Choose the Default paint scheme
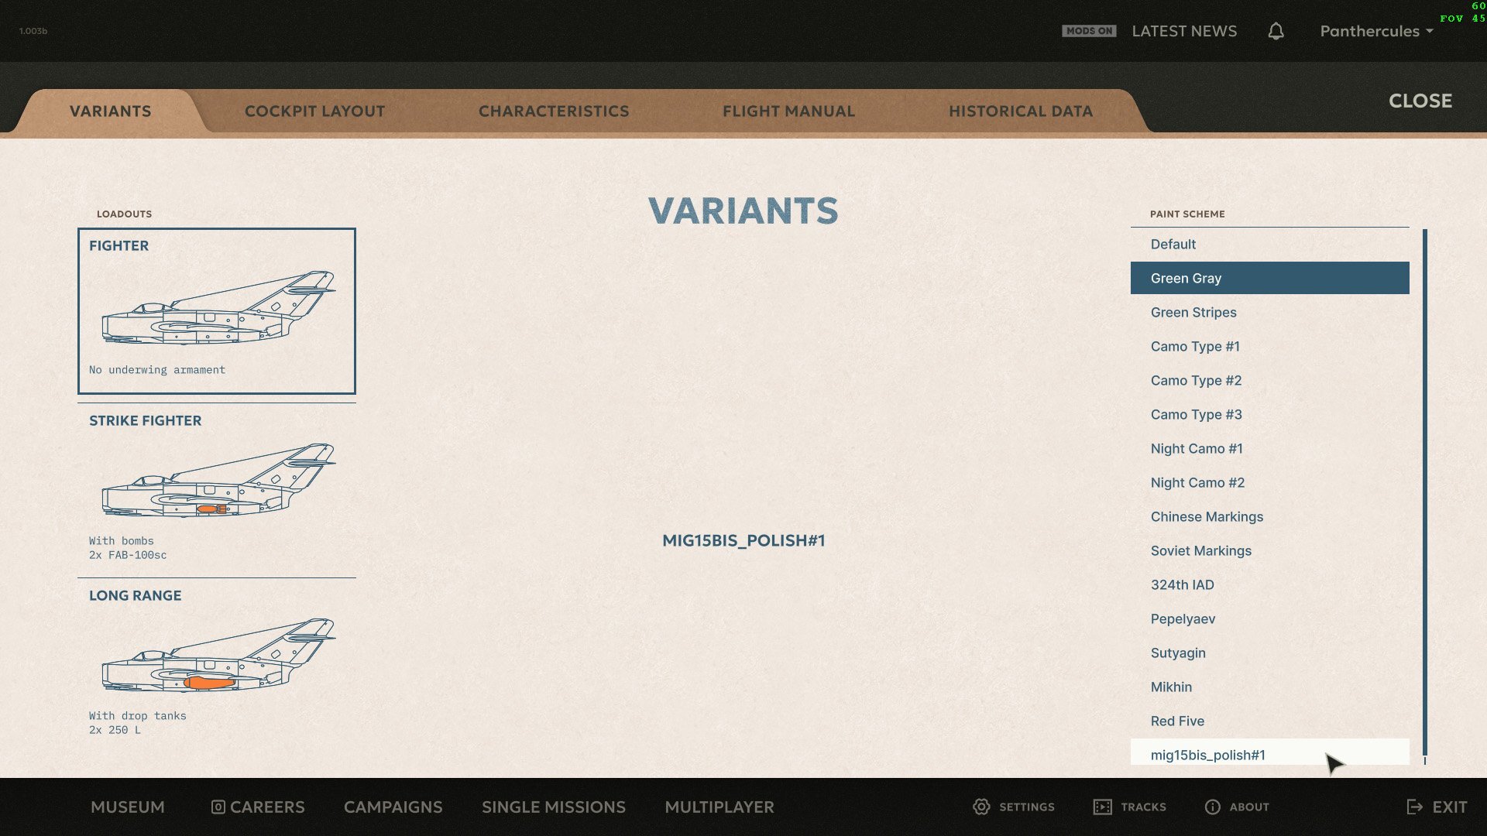The image size is (1487, 836). (1270, 244)
